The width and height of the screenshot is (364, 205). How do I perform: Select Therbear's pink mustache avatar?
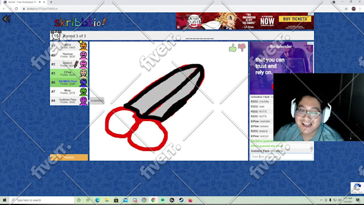[x=84, y=55]
